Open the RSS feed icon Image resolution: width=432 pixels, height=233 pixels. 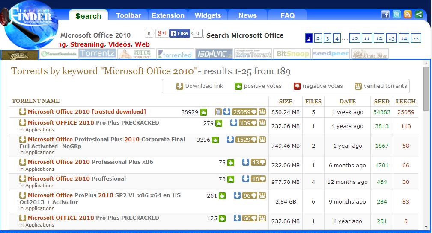(408, 15)
